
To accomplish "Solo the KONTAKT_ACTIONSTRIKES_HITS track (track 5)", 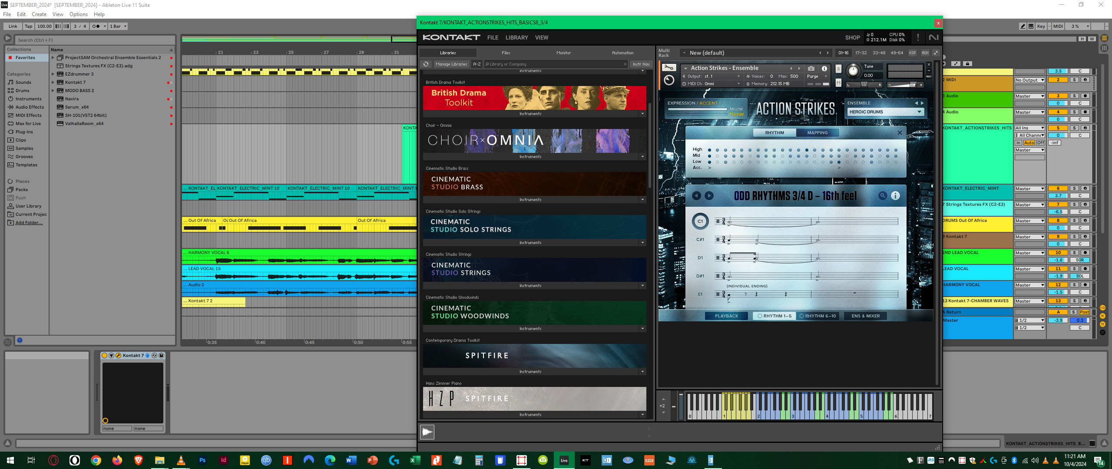I will tap(1074, 128).
